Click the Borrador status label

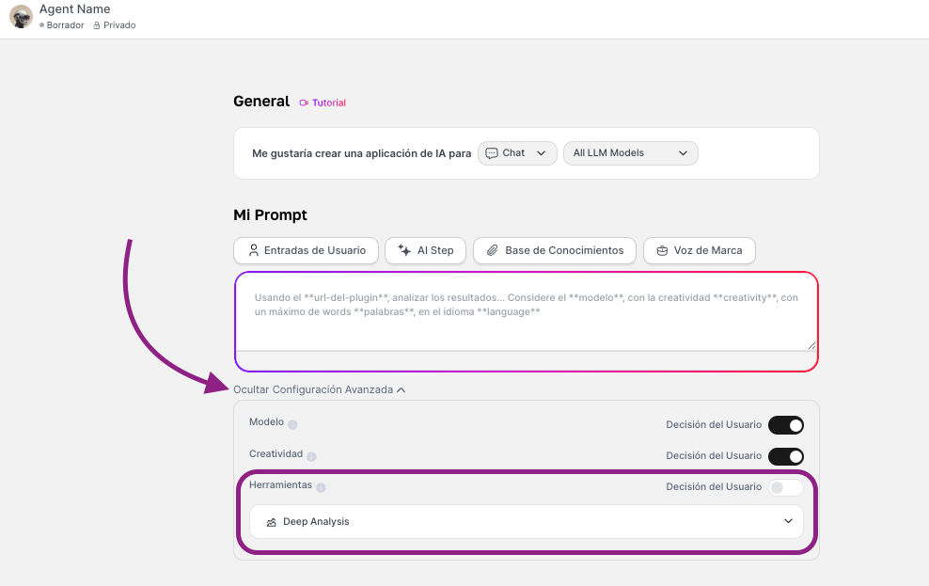click(x=62, y=24)
